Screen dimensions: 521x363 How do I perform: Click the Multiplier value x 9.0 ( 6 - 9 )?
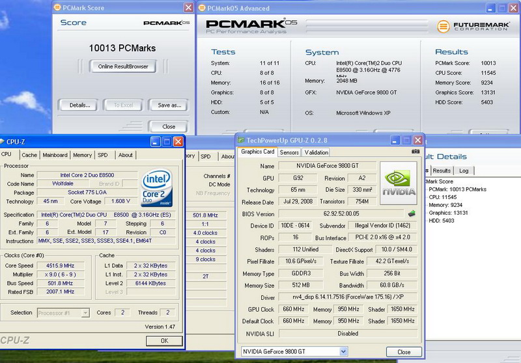(61, 275)
